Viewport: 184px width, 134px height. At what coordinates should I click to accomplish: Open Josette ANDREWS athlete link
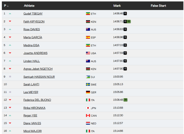click(x=35, y=53)
